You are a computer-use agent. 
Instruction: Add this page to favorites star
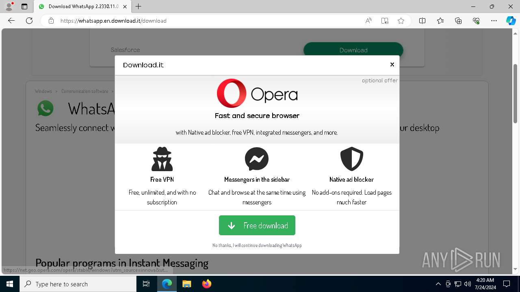pos(401,21)
